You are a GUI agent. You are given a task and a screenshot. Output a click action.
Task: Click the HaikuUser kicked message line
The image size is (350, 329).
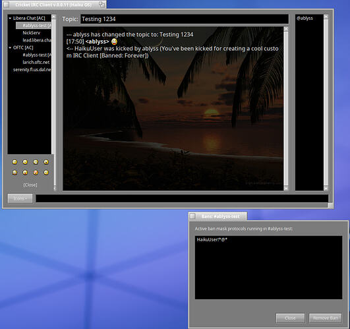pos(172,52)
